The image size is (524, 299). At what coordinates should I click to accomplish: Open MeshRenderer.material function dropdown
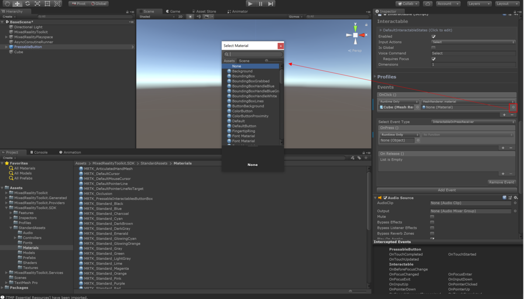click(x=468, y=102)
